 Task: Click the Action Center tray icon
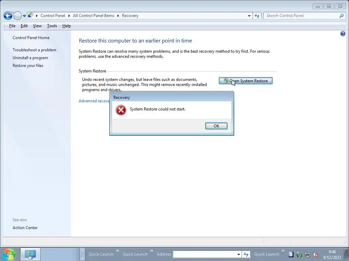coord(291,255)
